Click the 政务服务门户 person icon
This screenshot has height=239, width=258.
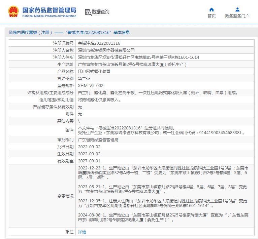(x=237, y=9)
